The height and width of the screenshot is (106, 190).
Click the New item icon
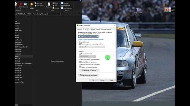[x=35, y=3]
